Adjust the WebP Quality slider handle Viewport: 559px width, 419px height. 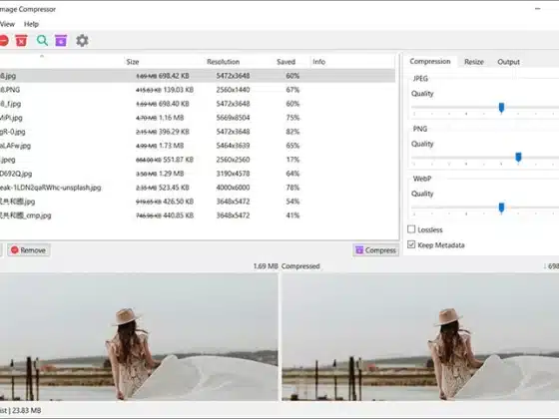(501, 208)
